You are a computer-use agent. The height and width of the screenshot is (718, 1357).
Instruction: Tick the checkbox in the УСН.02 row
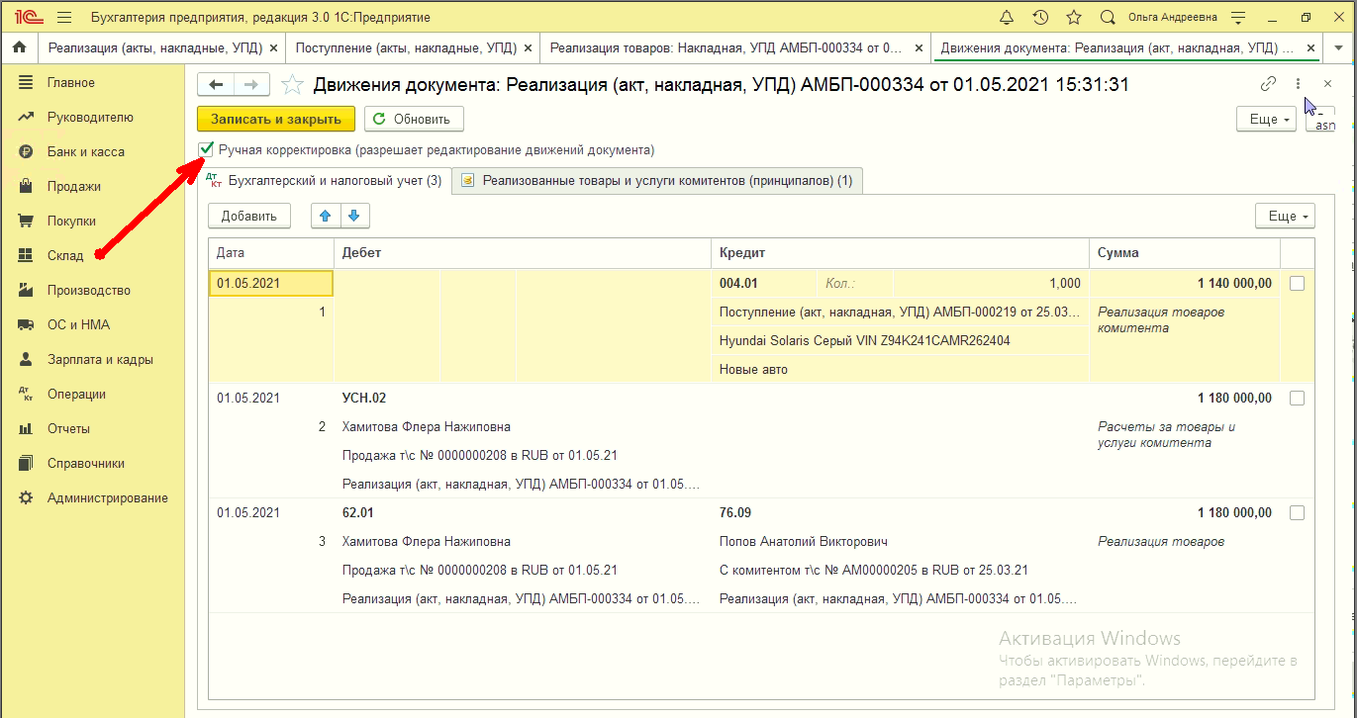click(x=1298, y=399)
